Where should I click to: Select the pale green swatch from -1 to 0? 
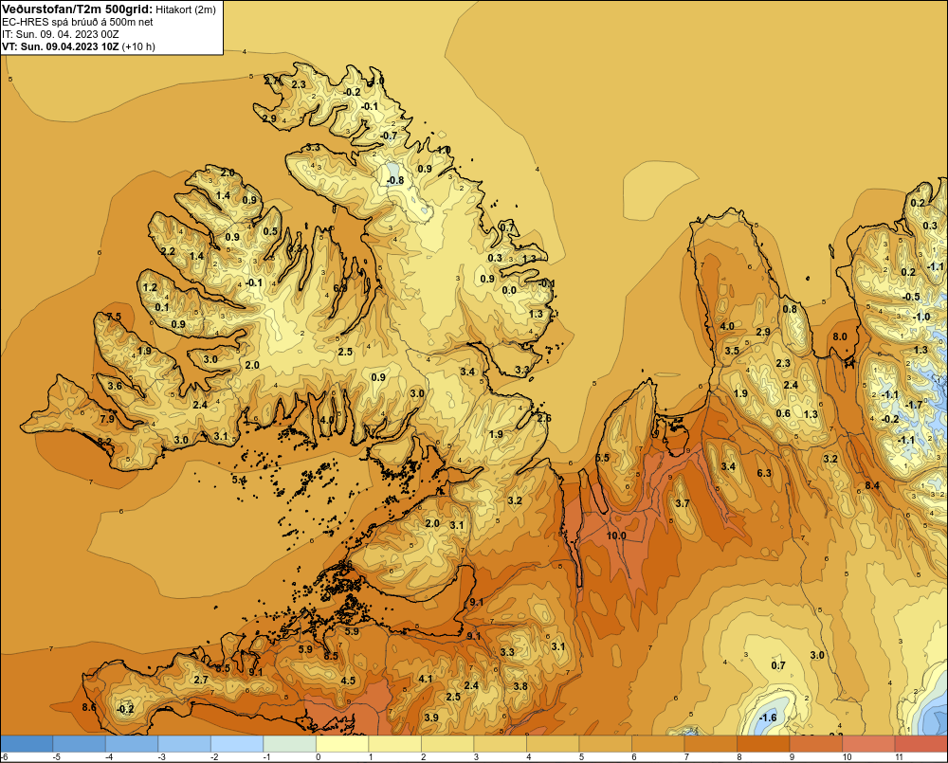point(289,744)
